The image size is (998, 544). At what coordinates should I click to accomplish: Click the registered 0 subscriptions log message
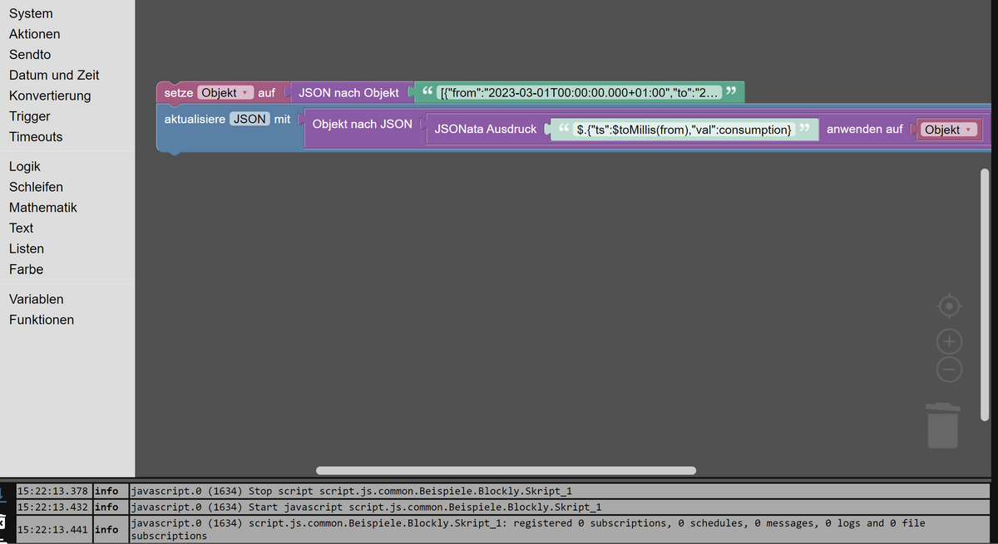click(528, 529)
